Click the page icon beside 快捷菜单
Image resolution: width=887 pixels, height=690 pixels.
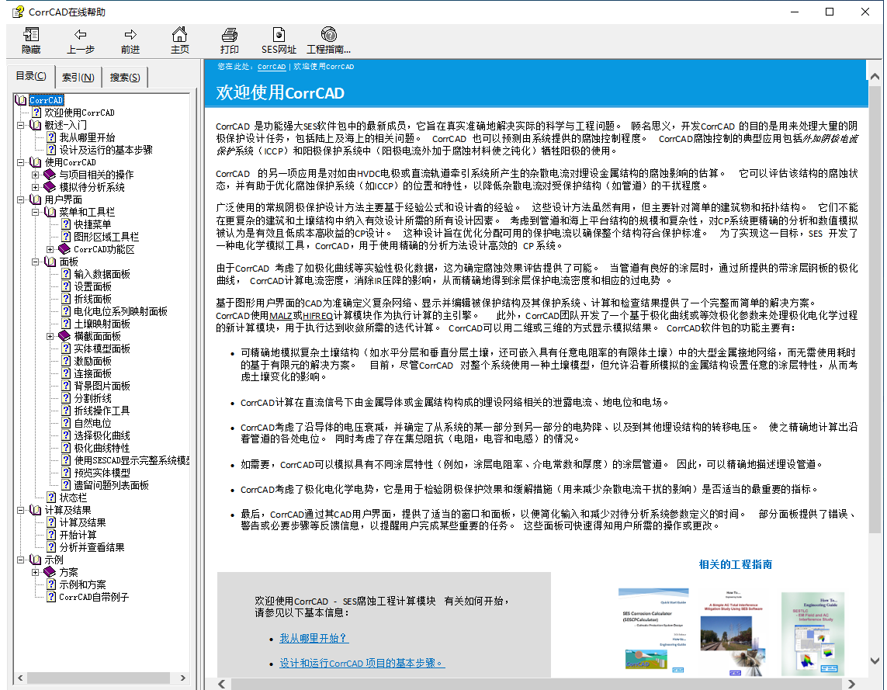(66, 224)
